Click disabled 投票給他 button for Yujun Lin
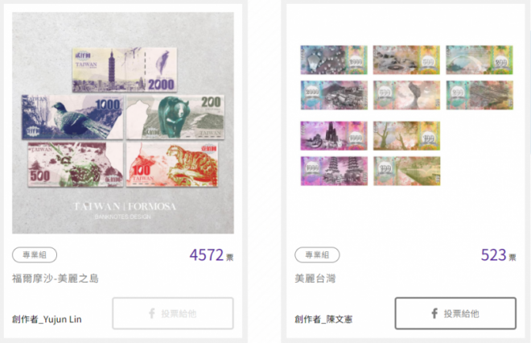Viewport: 531px width, 343px height. 173,313
